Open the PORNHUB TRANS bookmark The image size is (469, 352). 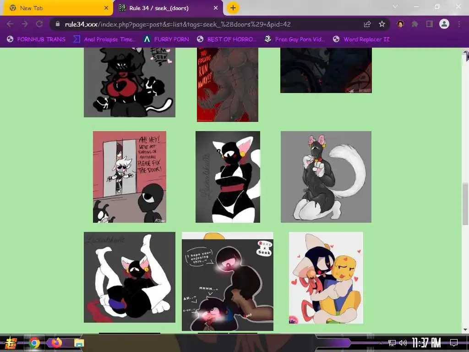tap(36, 39)
